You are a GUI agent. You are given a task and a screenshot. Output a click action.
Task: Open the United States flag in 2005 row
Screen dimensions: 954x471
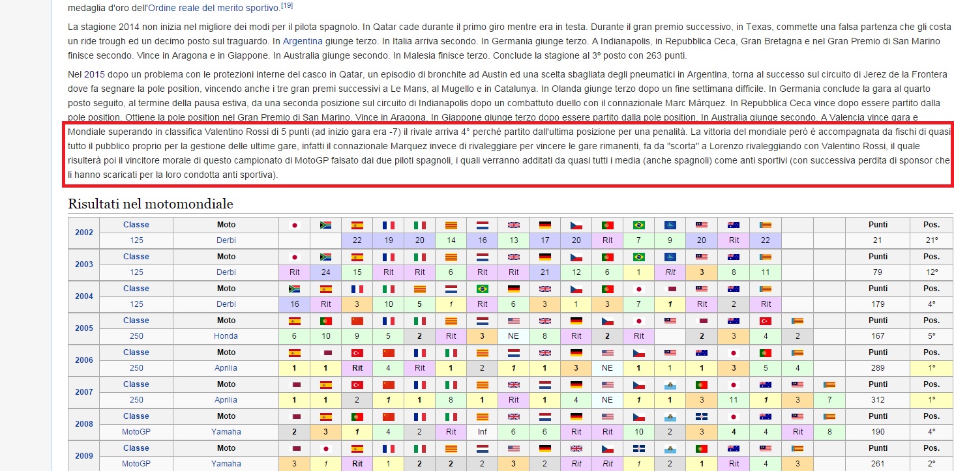pyautogui.click(x=513, y=321)
